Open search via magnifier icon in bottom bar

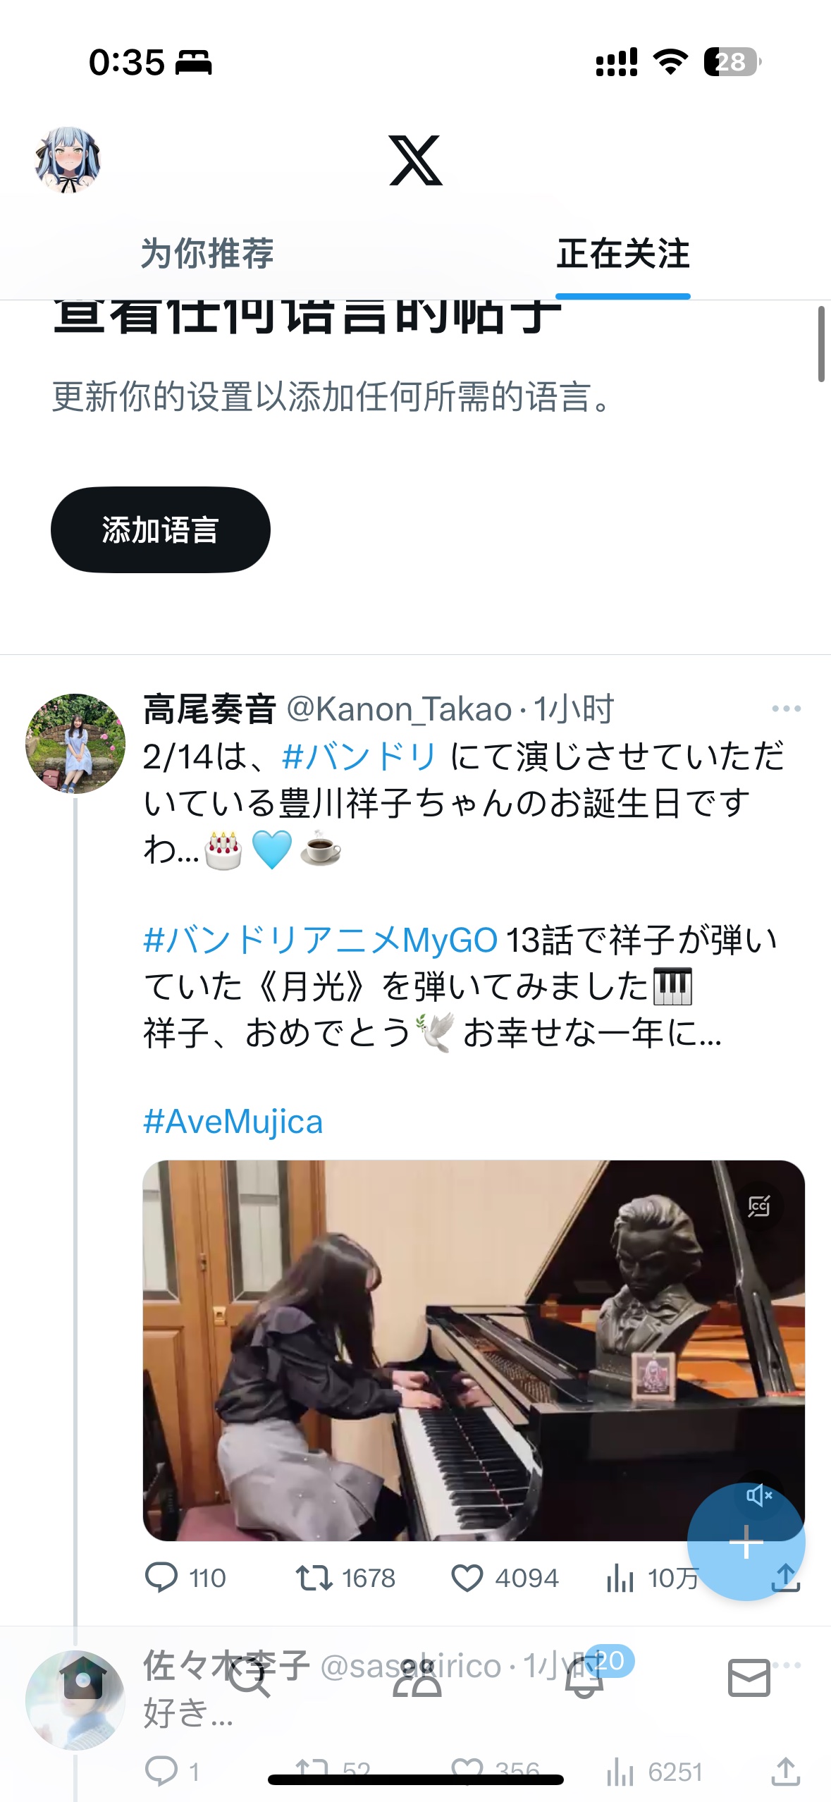click(x=250, y=1679)
